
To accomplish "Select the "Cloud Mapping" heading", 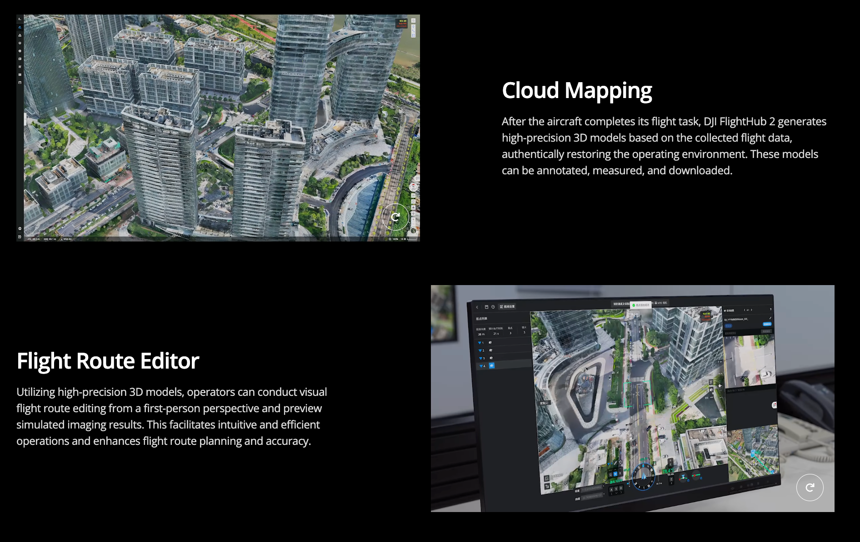I will (x=577, y=90).
